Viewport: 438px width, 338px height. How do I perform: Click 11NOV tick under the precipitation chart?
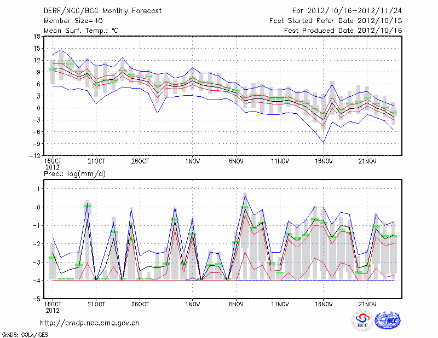[x=279, y=304]
